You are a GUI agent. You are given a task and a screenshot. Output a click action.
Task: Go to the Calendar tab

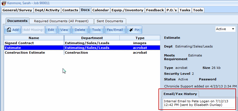pos(101,10)
